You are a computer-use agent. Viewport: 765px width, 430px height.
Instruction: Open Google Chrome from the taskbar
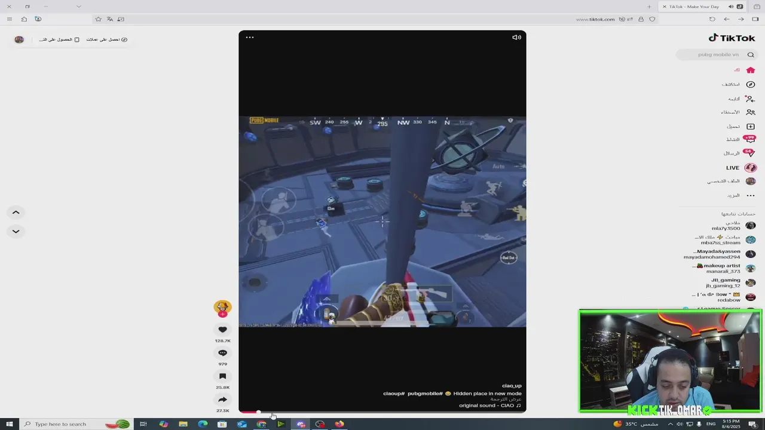[x=261, y=424]
